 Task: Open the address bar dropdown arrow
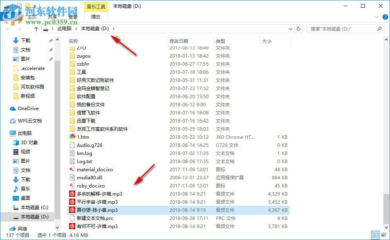pos(290,29)
